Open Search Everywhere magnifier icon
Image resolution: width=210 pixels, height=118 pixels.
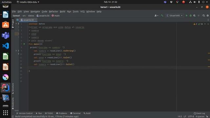203,15
